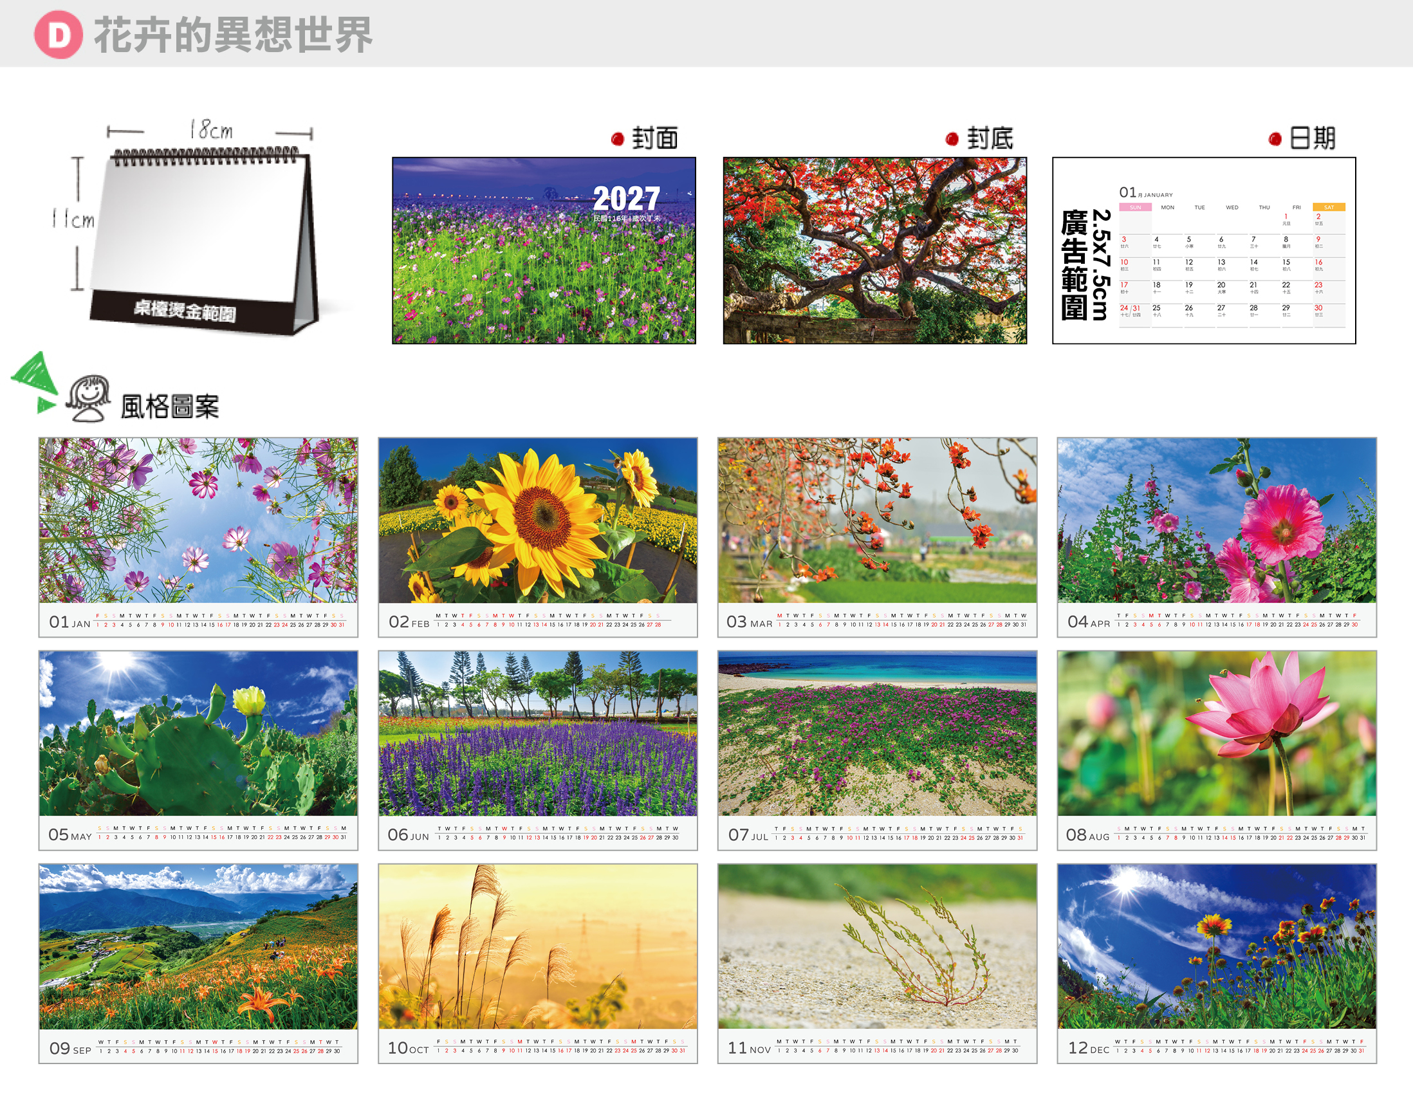
Task: Select the 01 JAN cosmos sky thumbnail
Action: coord(198,537)
